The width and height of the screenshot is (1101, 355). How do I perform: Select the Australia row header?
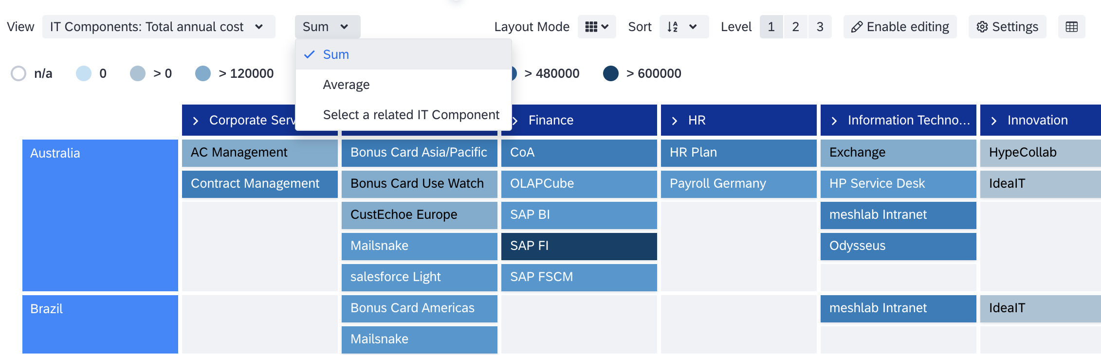point(100,215)
